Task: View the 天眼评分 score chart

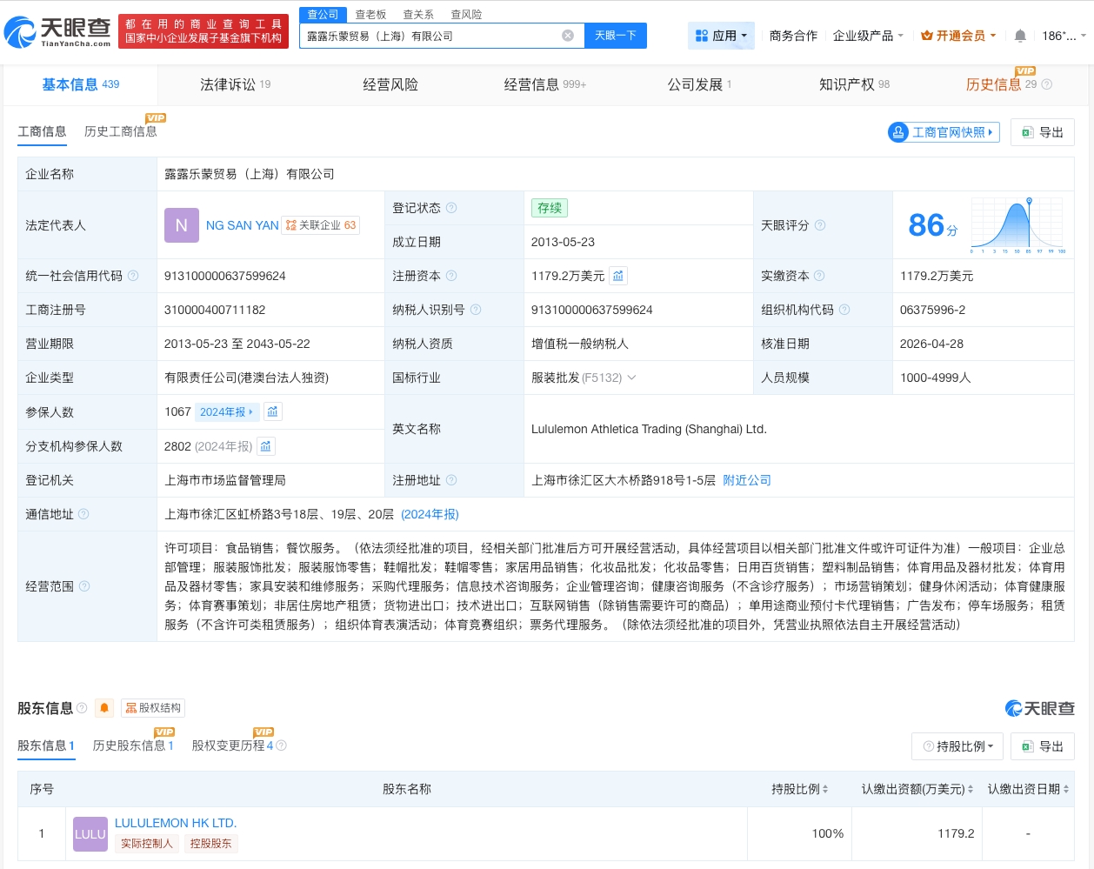Action: click(1018, 225)
